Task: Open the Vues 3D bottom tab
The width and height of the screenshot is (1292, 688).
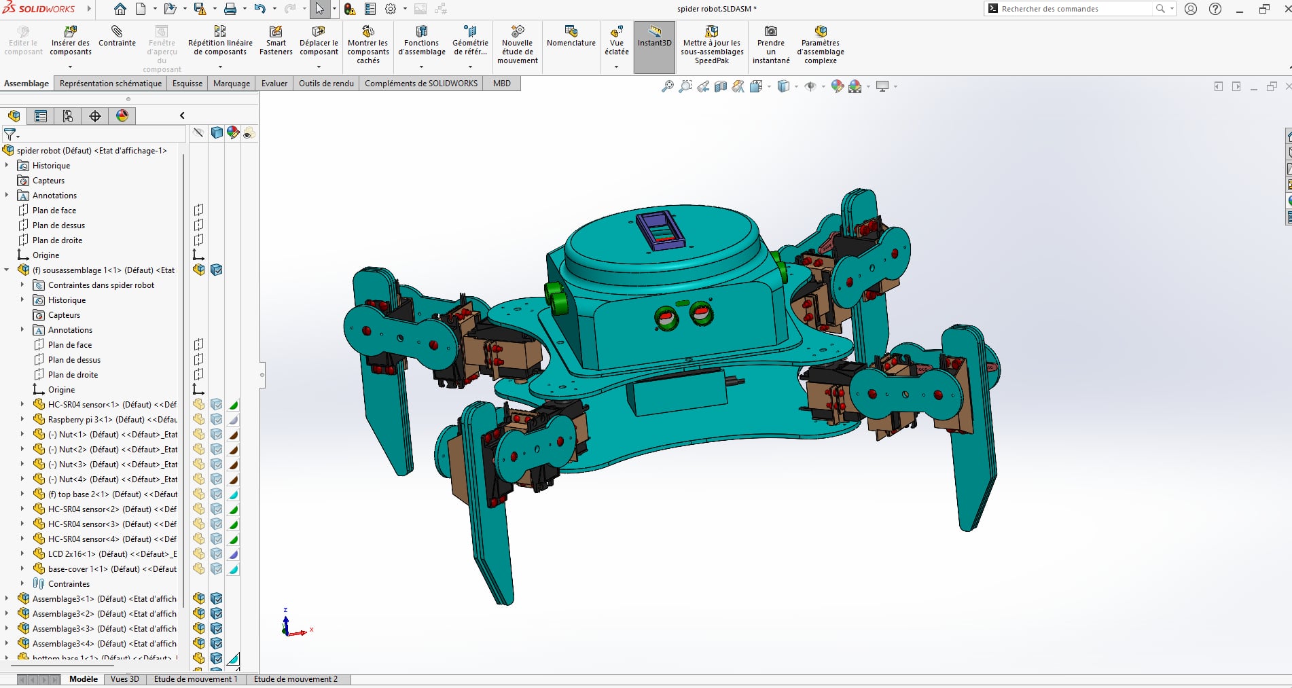Action: (x=125, y=679)
